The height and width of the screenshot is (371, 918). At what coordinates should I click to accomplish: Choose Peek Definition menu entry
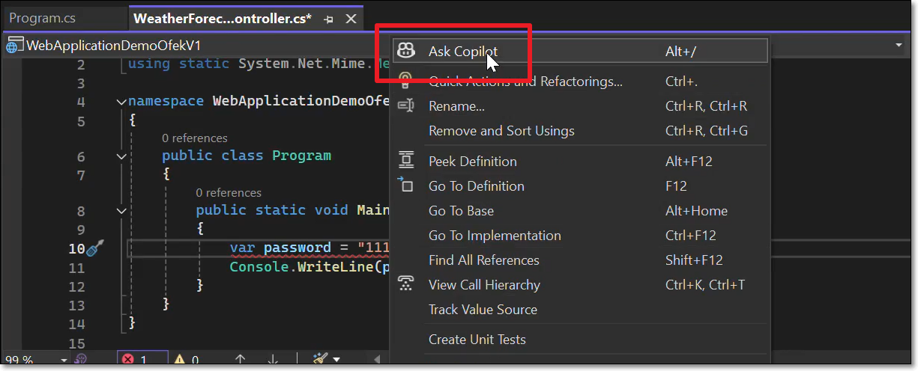581,161
